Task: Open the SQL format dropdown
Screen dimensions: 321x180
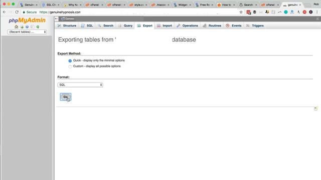Action: pyautogui.click(x=80, y=84)
